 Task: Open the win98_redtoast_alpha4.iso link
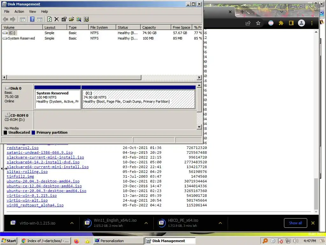[x=35, y=205]
